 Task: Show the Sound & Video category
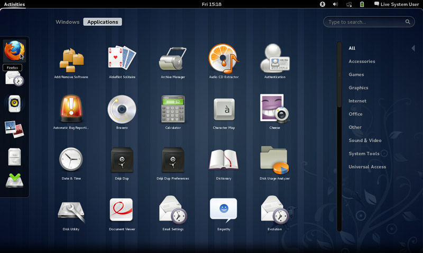click(x=365, y=140)
